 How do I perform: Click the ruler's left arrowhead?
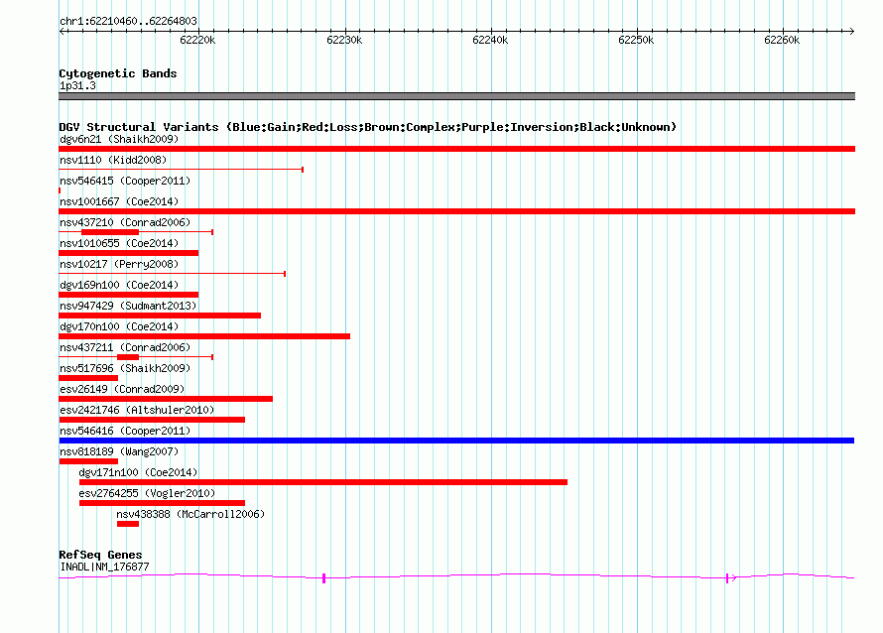pyautogui.click(x=62, y=32)
